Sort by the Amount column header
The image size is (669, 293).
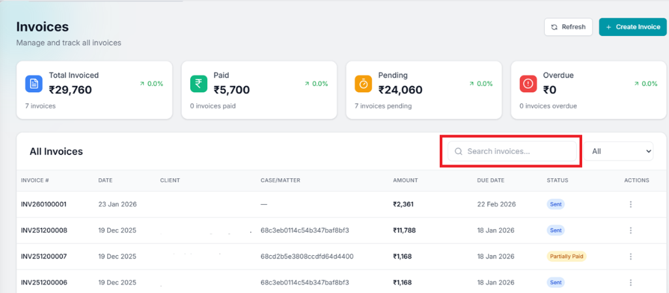[405, 180]
